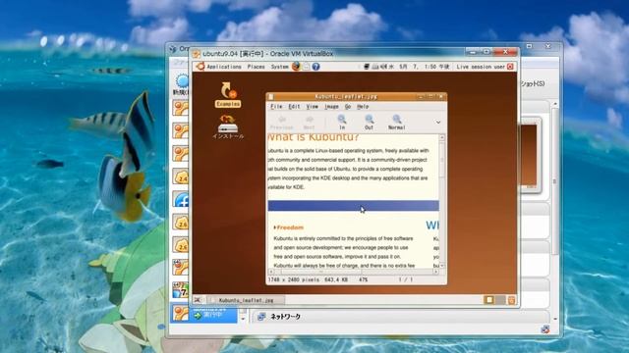Click the ネットワーク network icon in Manager
This screenshot has height=353, width=629.
point(261,317)
